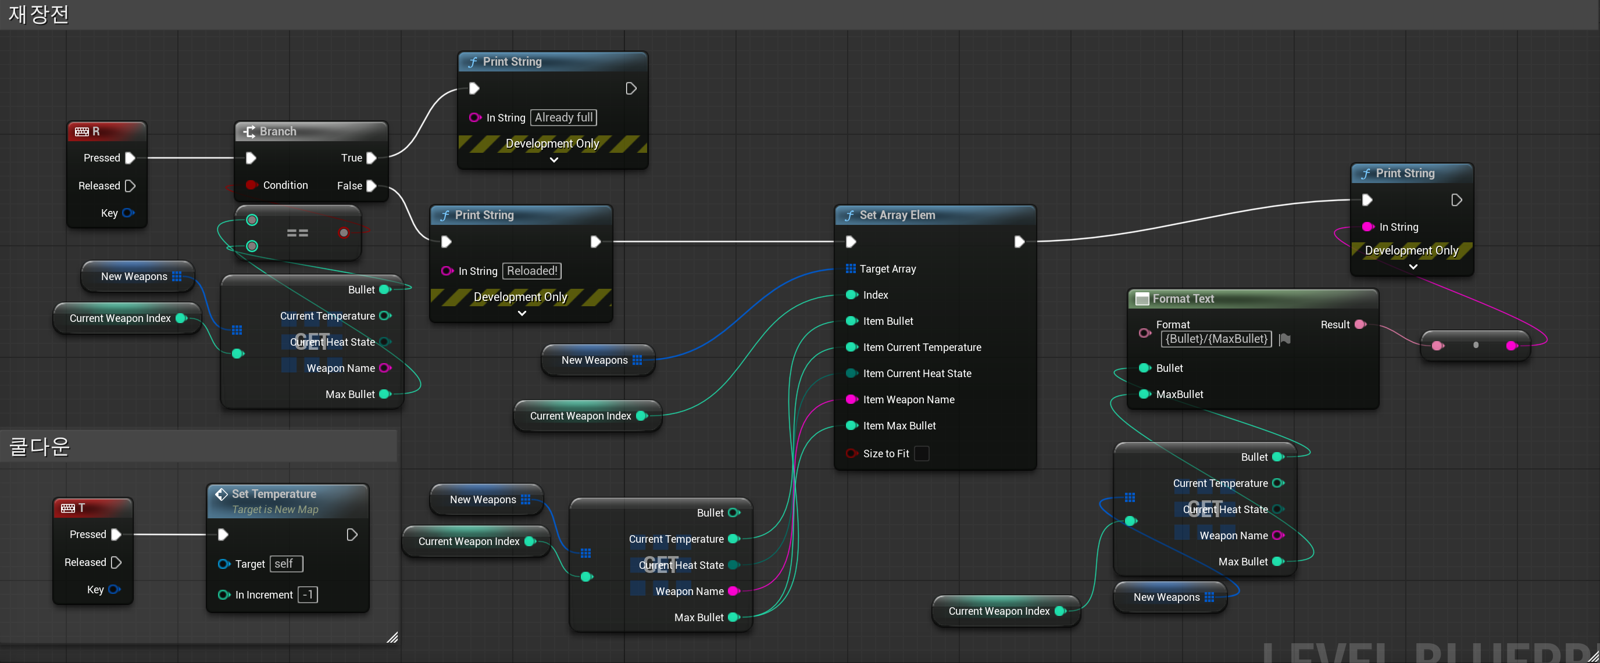Expand the Already full Print String options
The height and width of the screenshot is (663, 1600).
pyautogui.click(x=553, y=160)
